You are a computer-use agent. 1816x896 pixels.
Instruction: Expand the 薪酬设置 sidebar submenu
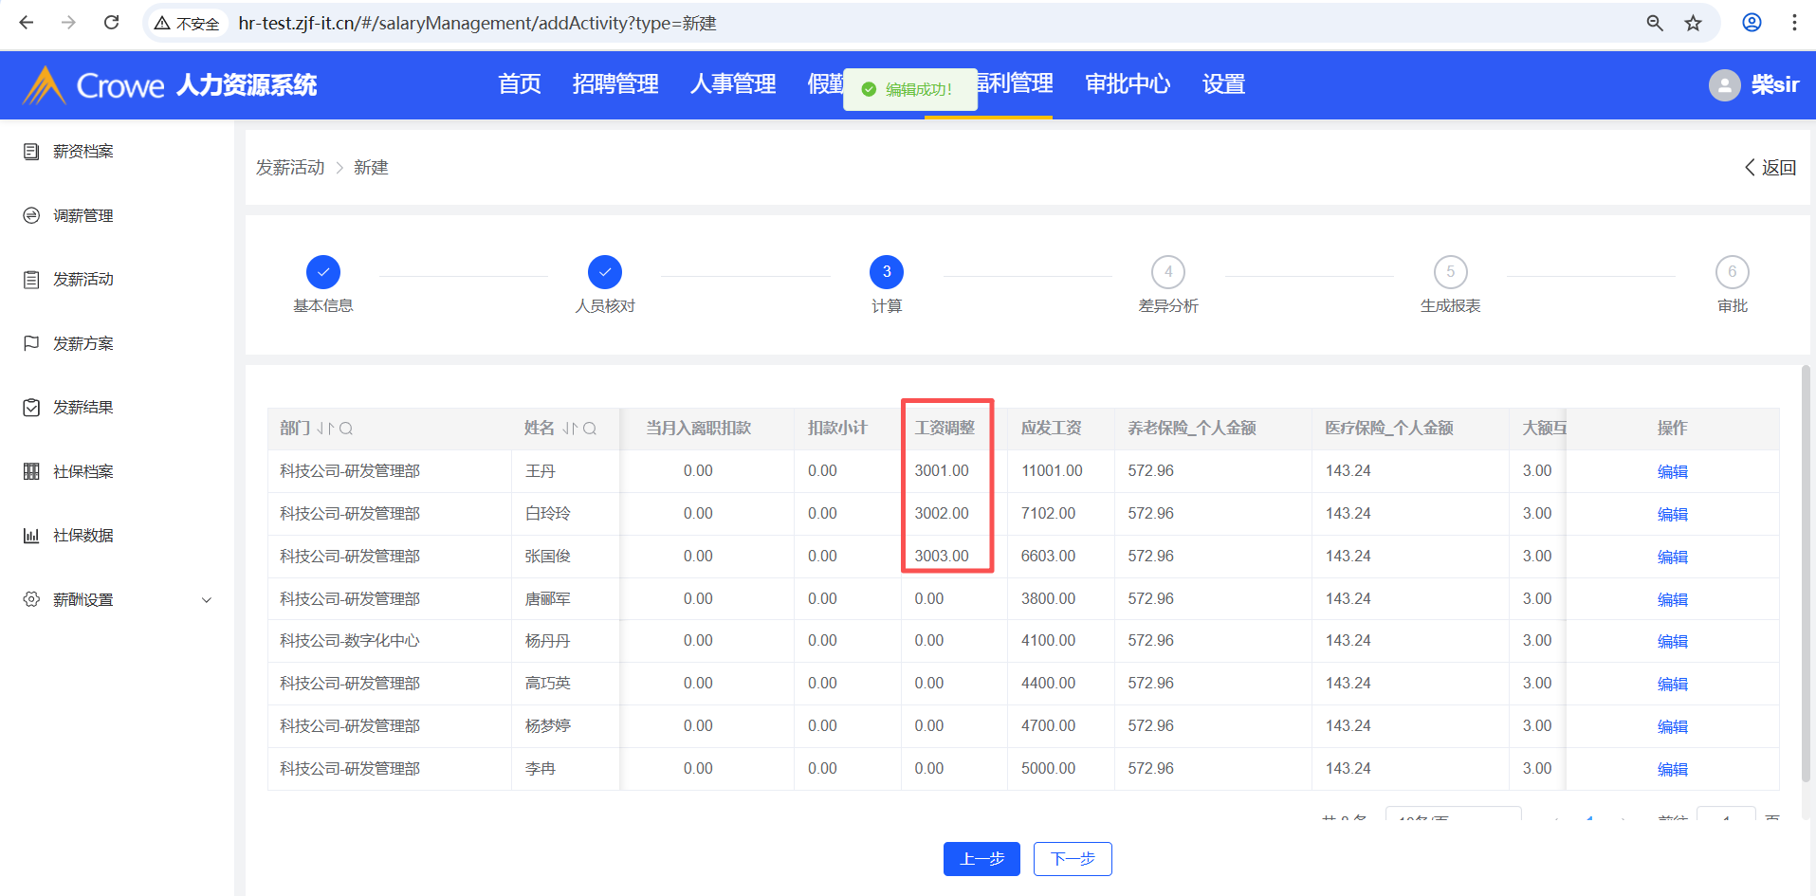(x=207, y=600)
